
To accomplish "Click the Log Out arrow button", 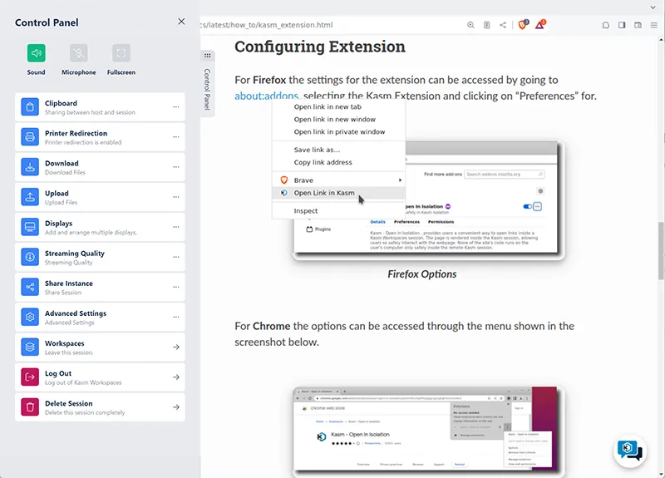I will click(x=175, y=377).
